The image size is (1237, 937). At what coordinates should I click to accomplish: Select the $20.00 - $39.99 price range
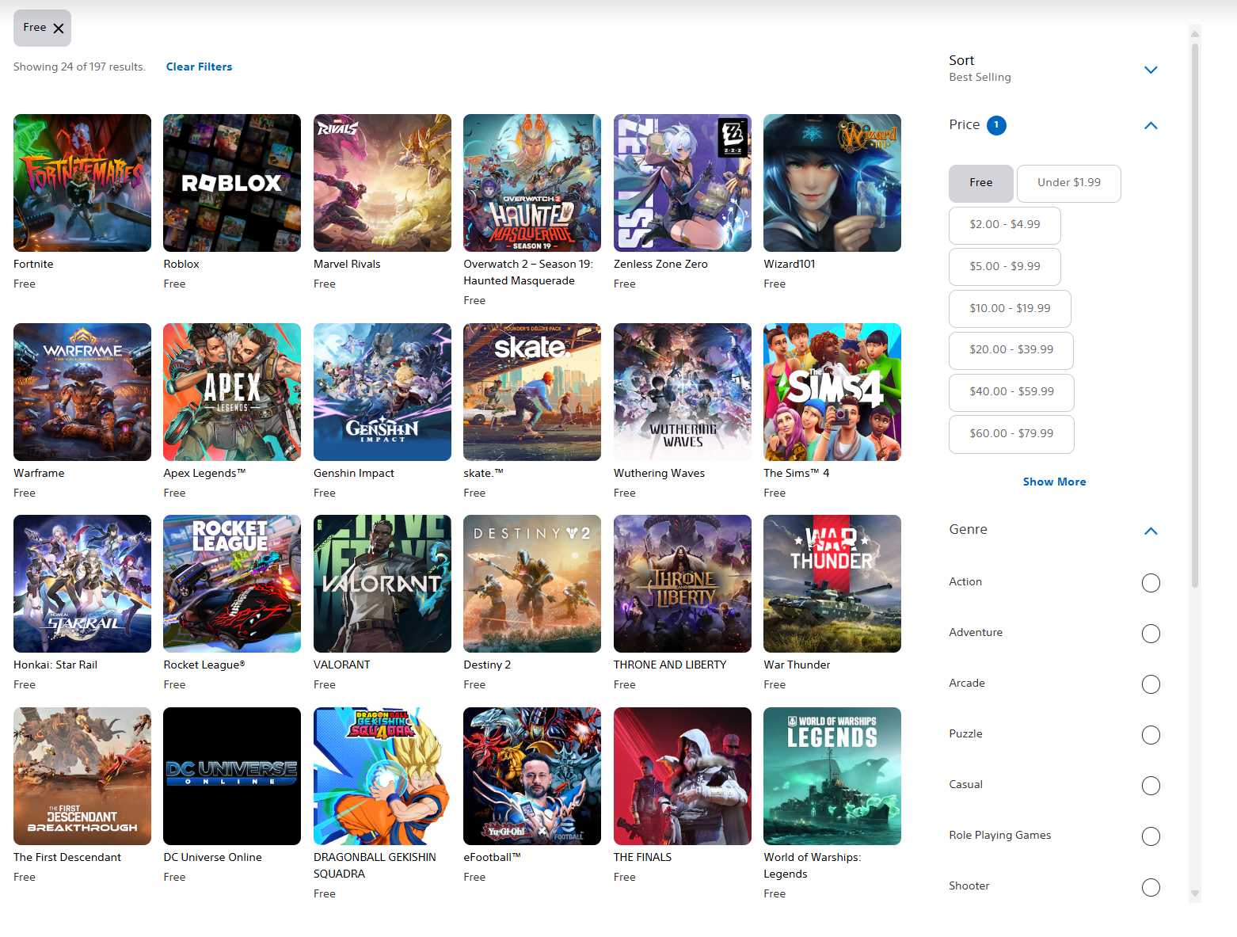(x=1011, y=350)
